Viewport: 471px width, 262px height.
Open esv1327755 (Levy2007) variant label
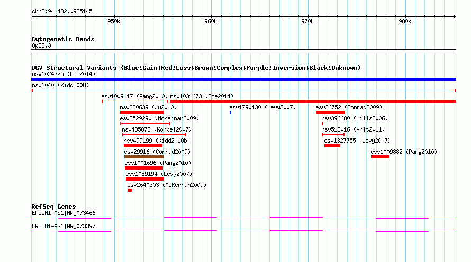[x=357, y=141]
